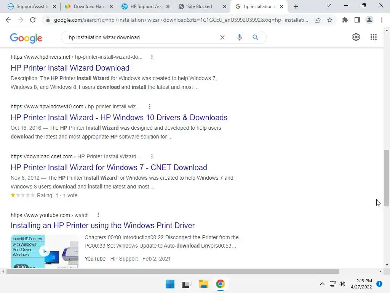Click the hpwindows10.com URL breadcrumb
The width and height of the screenshot is (390, 293).
tap(75, 107)
